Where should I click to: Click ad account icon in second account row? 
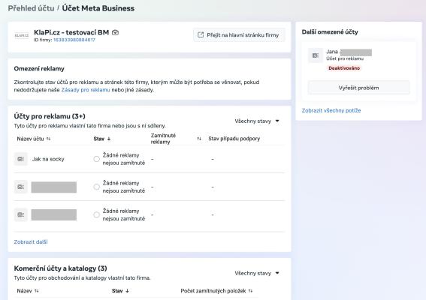point(20,187)
